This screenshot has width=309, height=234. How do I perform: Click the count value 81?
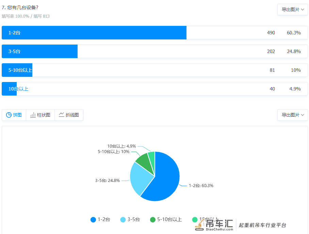coord(272,70)
